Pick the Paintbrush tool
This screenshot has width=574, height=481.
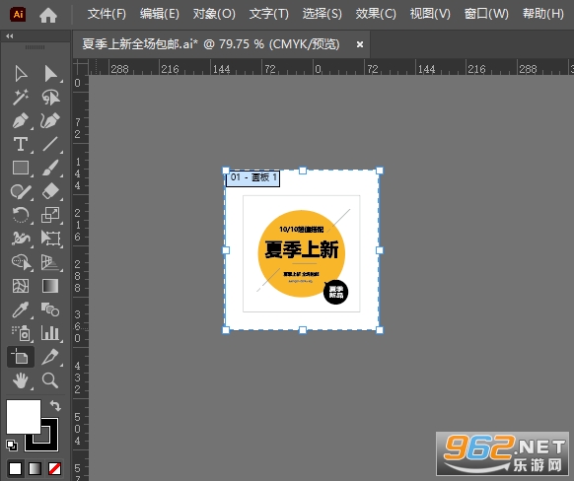[x=50, y=168]
